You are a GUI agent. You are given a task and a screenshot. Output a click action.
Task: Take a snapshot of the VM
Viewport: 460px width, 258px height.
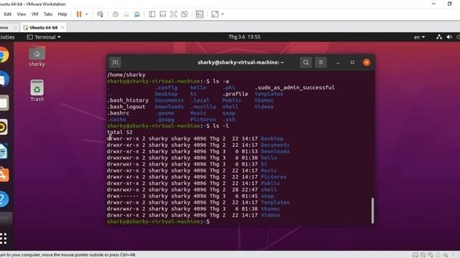(115, 14)
